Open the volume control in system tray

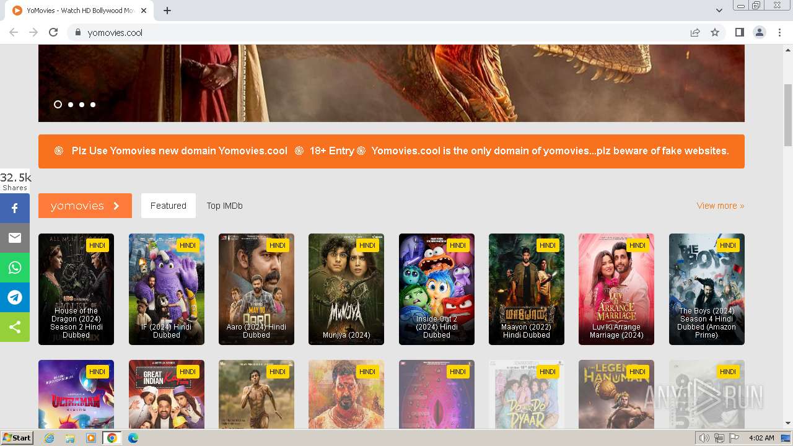[x=704, y=438]
